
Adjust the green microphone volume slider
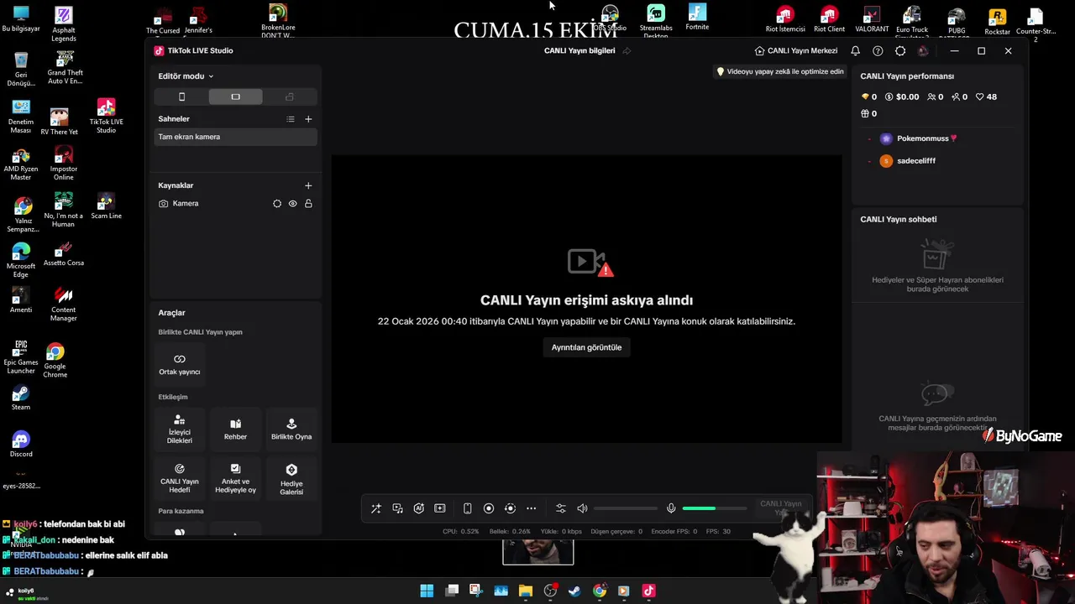point(714,508)
